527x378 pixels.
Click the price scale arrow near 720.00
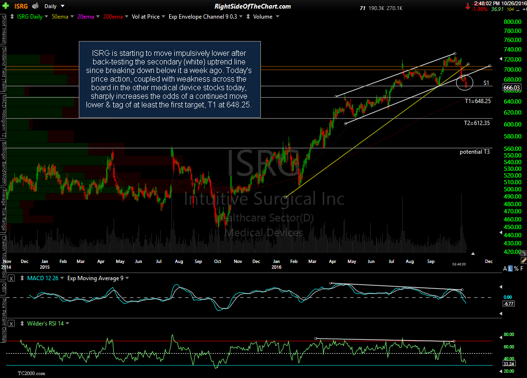pos(501,59)
